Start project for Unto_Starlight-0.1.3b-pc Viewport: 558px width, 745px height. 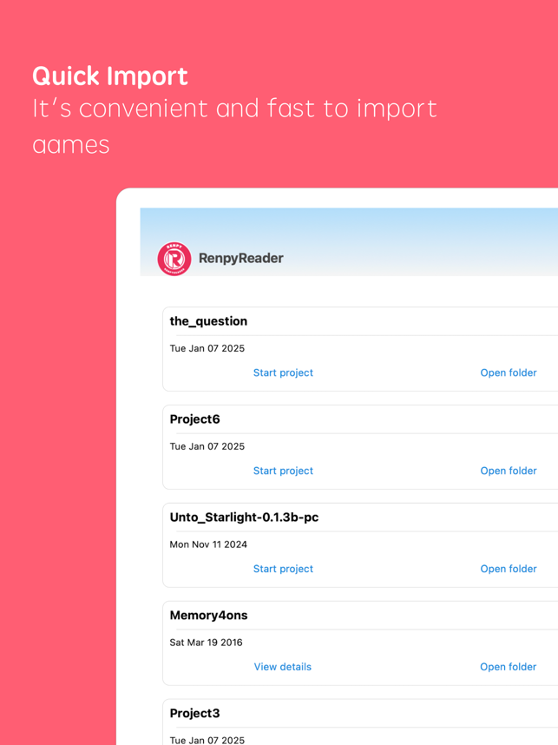point(283,568)
